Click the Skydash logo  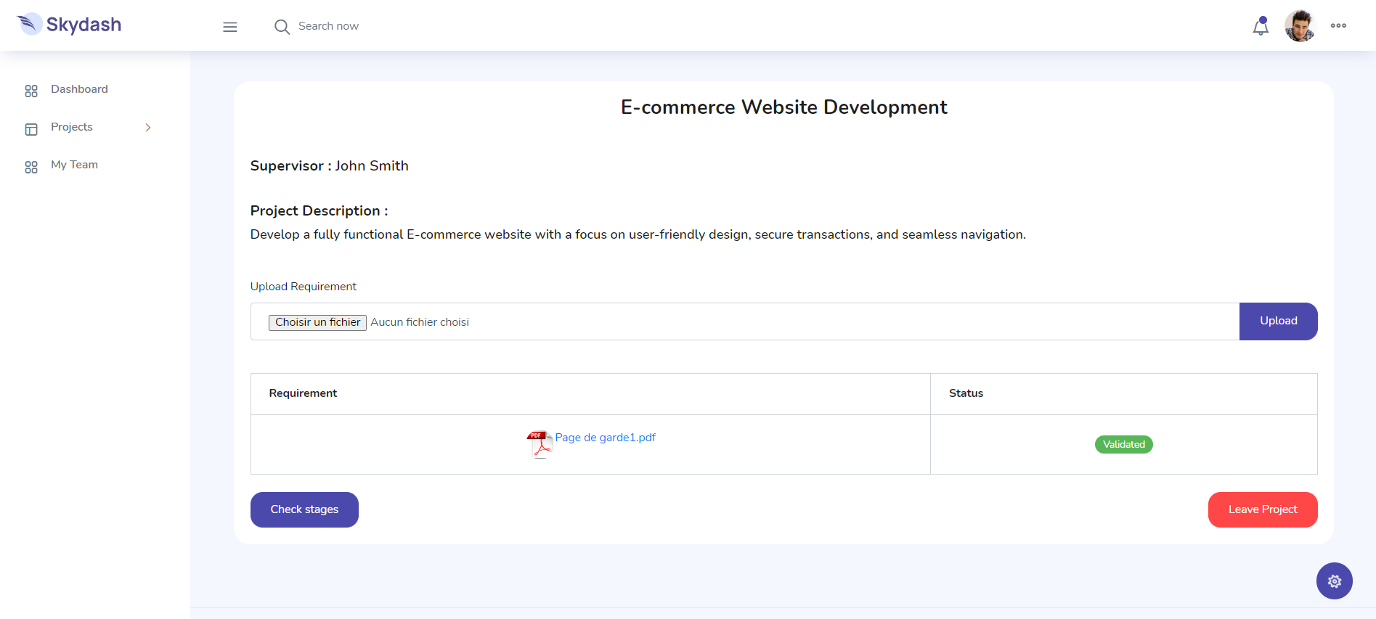click(x=70, y=25)
